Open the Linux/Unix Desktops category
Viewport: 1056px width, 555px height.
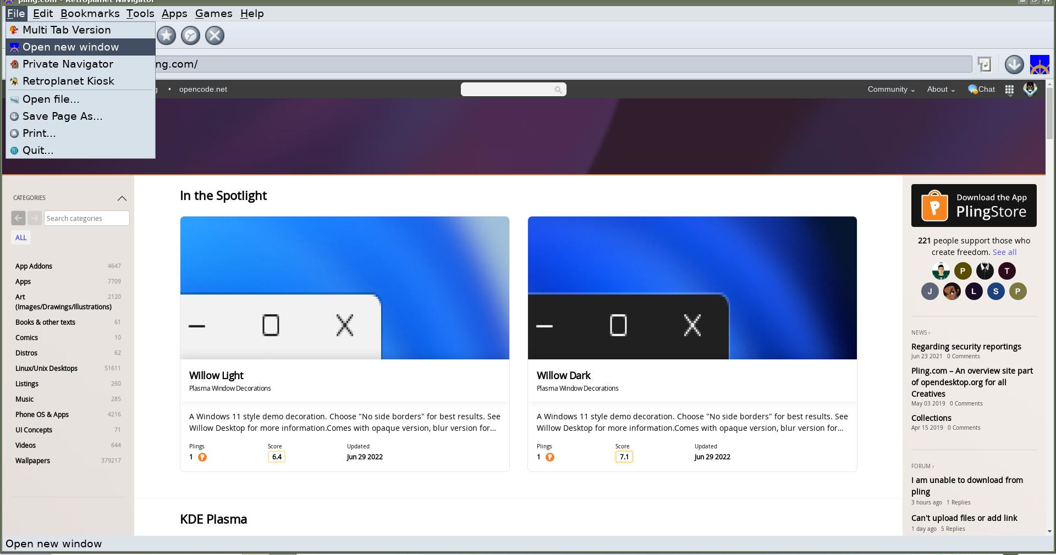(x=46, y=369)
